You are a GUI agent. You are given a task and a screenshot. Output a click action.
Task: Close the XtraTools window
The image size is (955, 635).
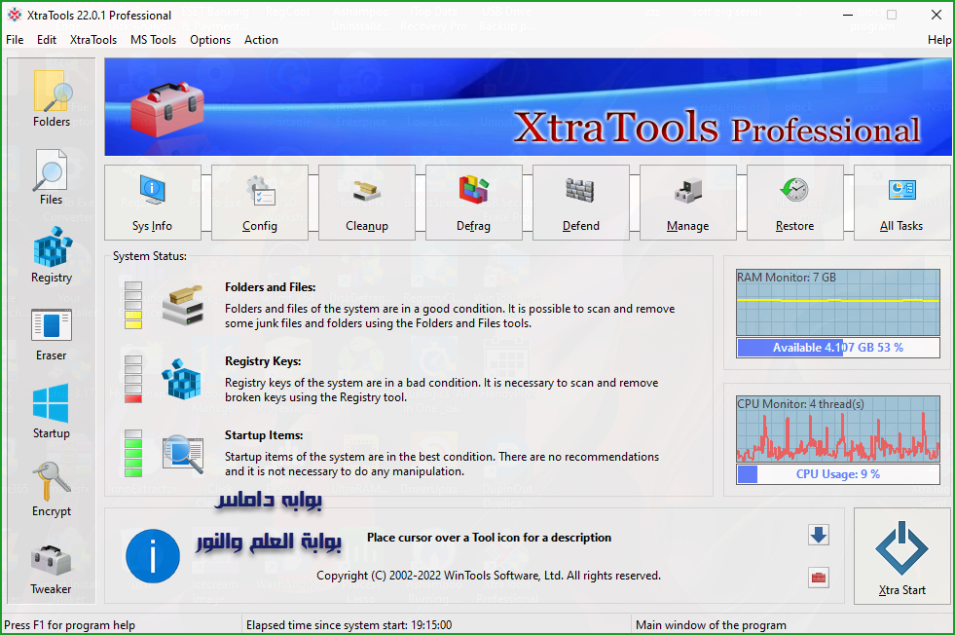pyautogui.click(x=937, y=15)
